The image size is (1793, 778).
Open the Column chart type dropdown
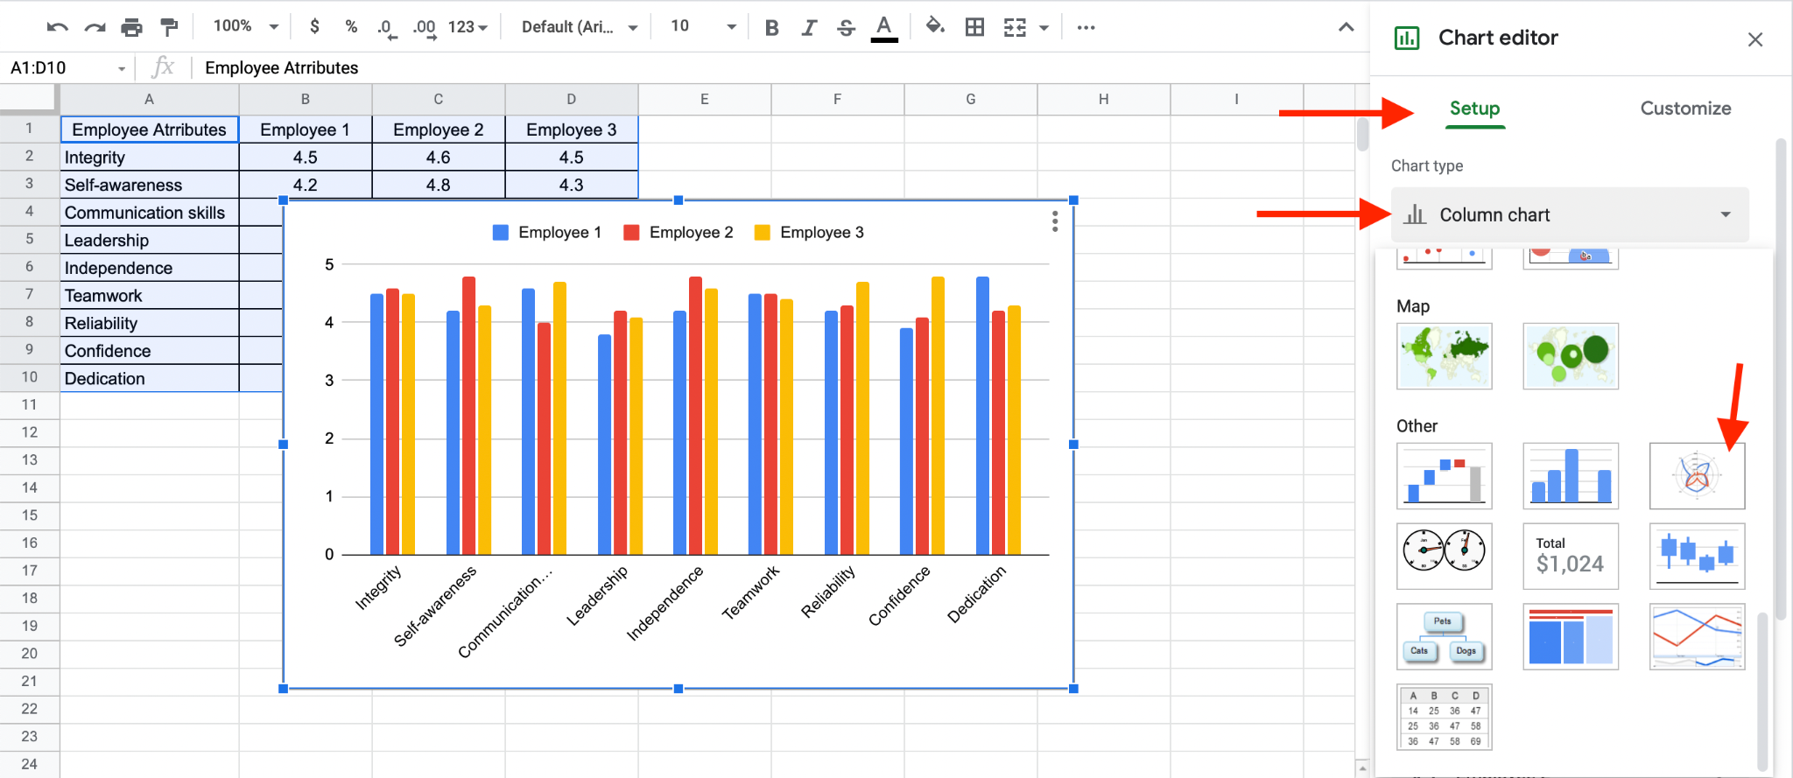pos(1569,214)
